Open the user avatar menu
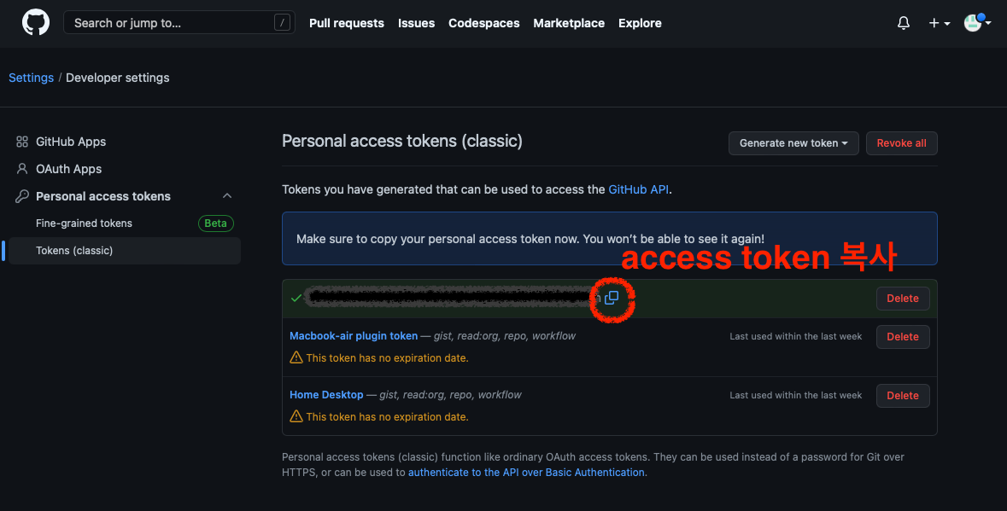1007x511 pixels. click(x=977, y=23)
